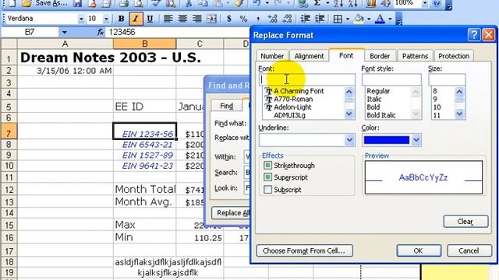Switch to the Number tab

pos(272,56)
